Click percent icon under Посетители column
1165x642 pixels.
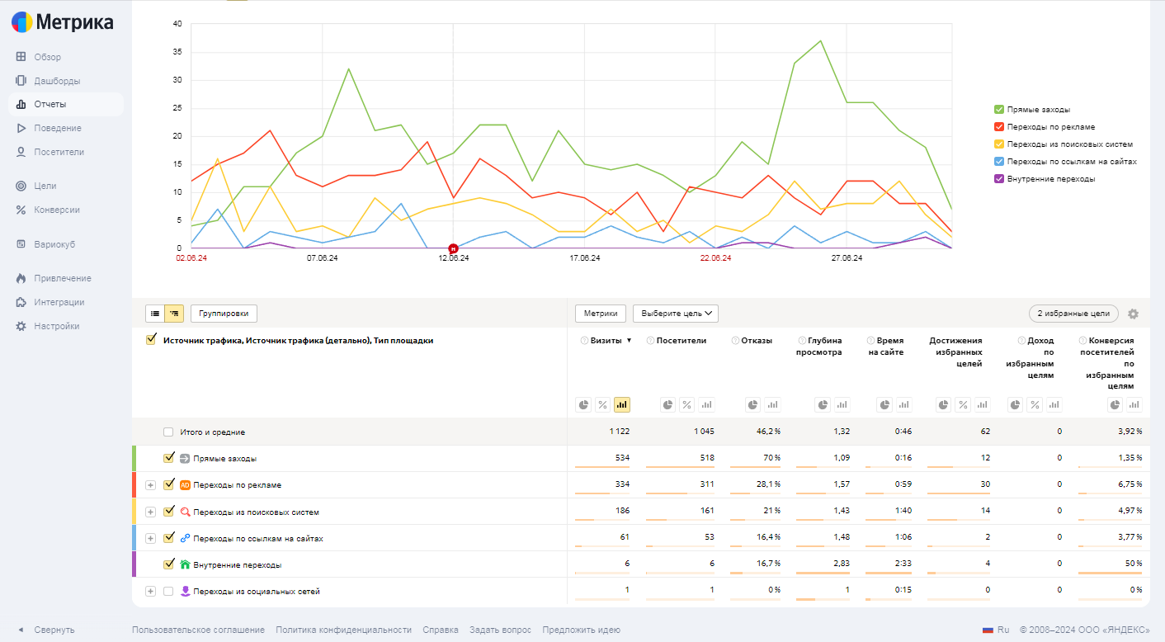tap(686, 404)
